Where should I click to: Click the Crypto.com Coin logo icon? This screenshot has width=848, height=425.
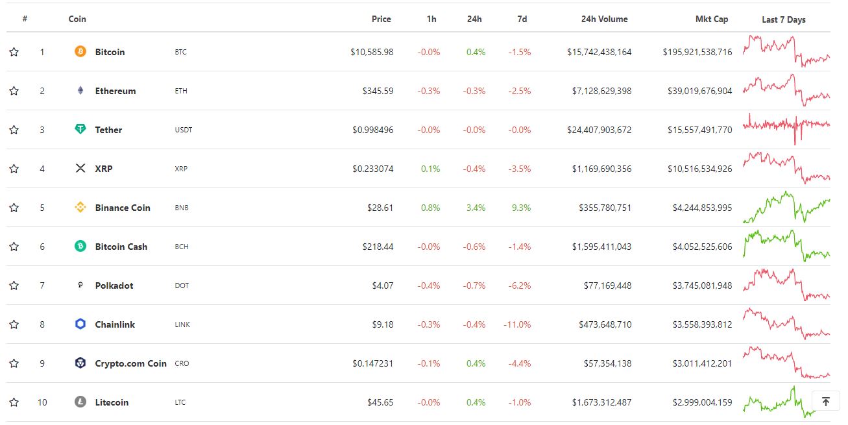pos(80,363)
